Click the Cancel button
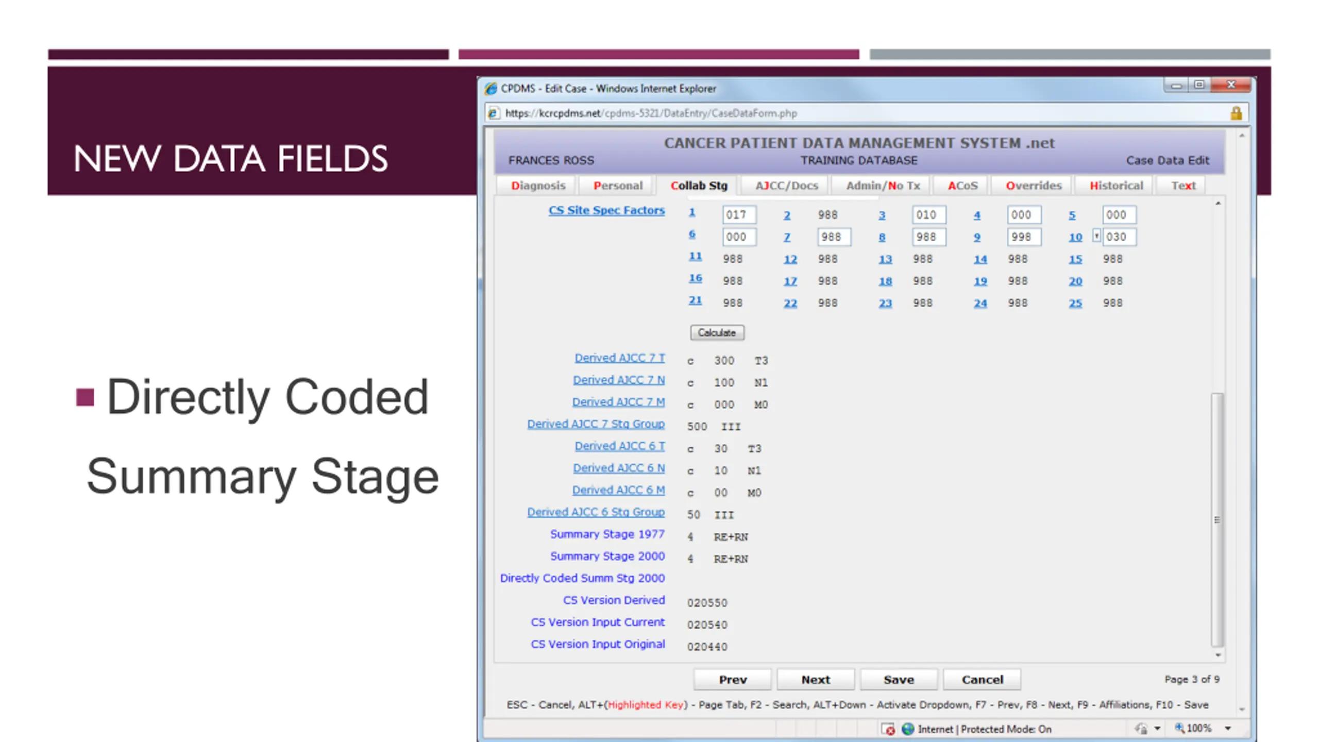Image resolution: width=1319 pixels, height=742 pixels. coord(982,680)
